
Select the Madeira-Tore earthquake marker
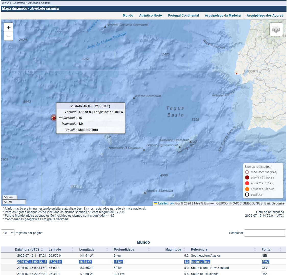pos(54,118)
